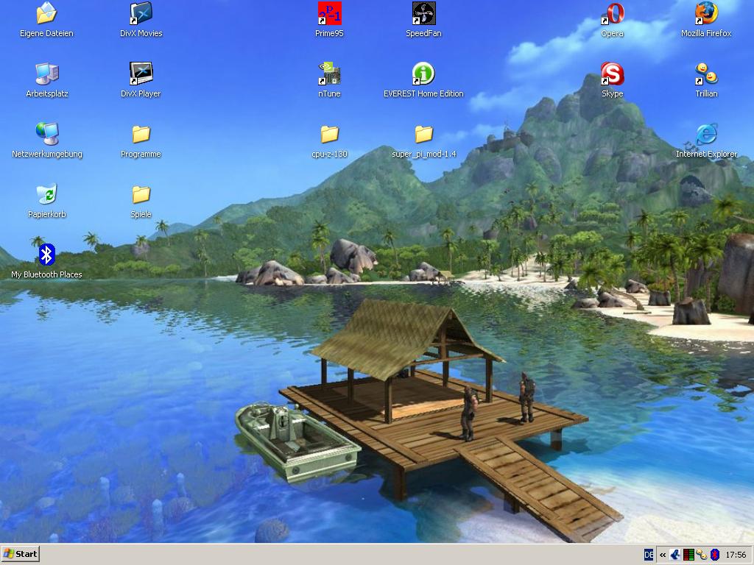Select the Eigene Dateien folder icon
Image resolution: width=754 pixels, height=565 pixels.
click(x=46, y=13)
